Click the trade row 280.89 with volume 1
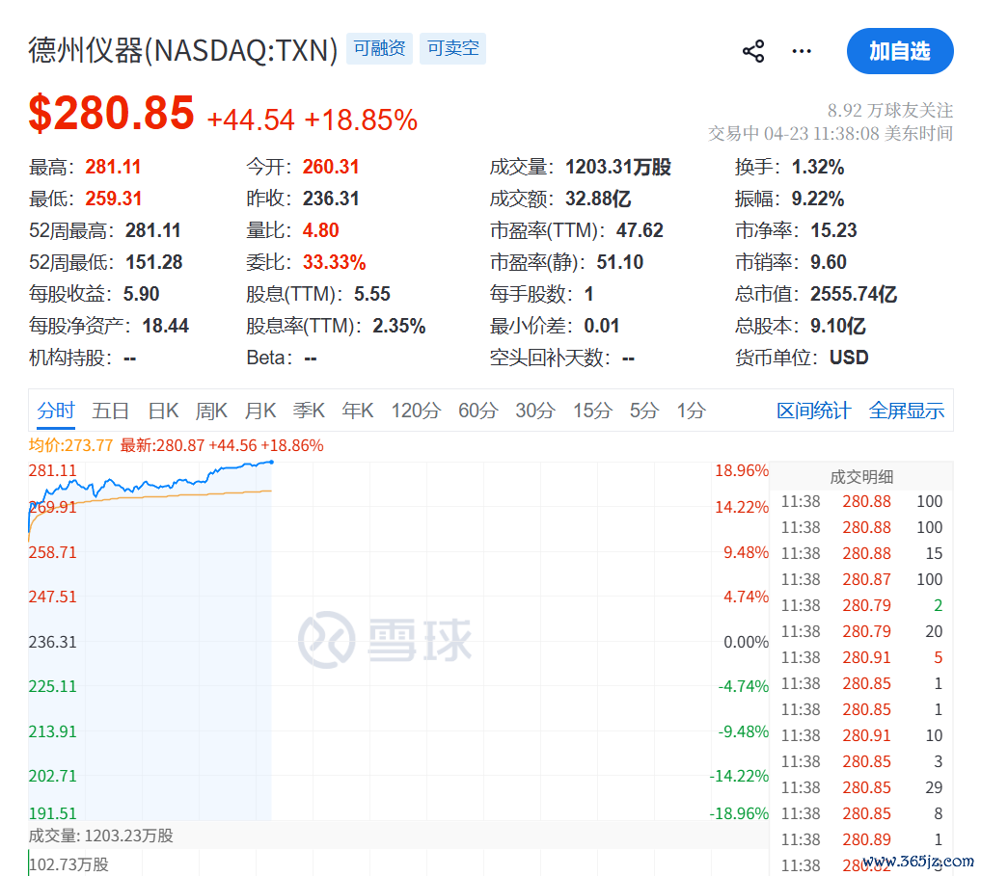This screenshot has width=981, height=876. click(x=861, y=839)
